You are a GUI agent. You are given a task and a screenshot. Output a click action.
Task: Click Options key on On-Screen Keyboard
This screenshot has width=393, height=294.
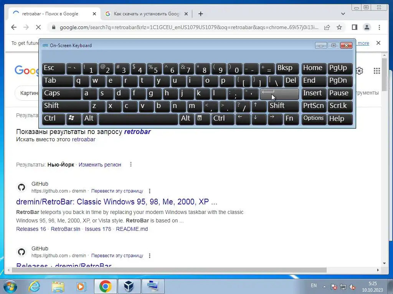tap(314, 119)
